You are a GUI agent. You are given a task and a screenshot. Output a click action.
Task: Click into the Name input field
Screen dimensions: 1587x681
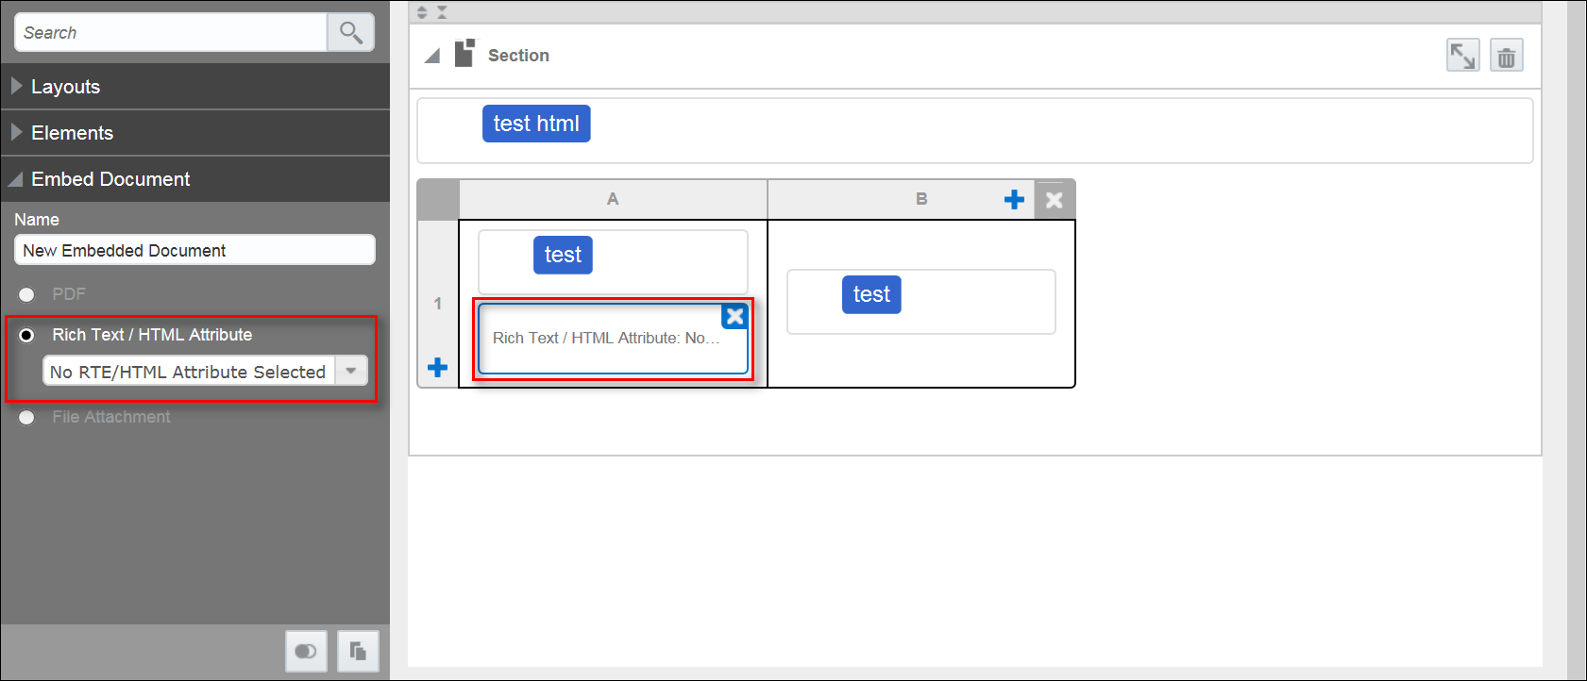(194, 251)
